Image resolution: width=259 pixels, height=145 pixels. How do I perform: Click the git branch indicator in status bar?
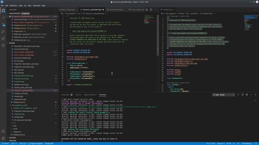click(x=5, y=143)
